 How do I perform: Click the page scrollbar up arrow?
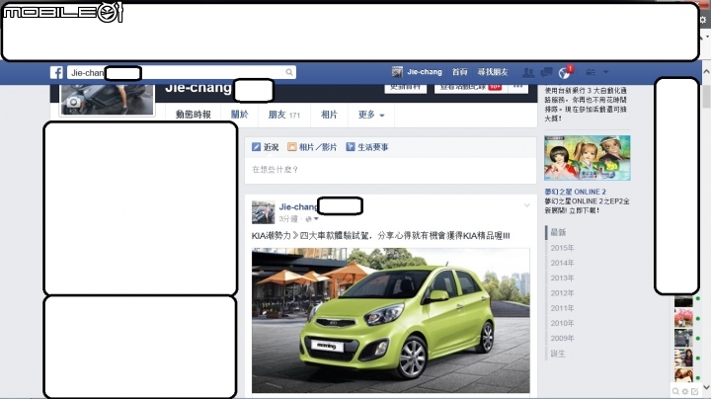click(706, 71)
